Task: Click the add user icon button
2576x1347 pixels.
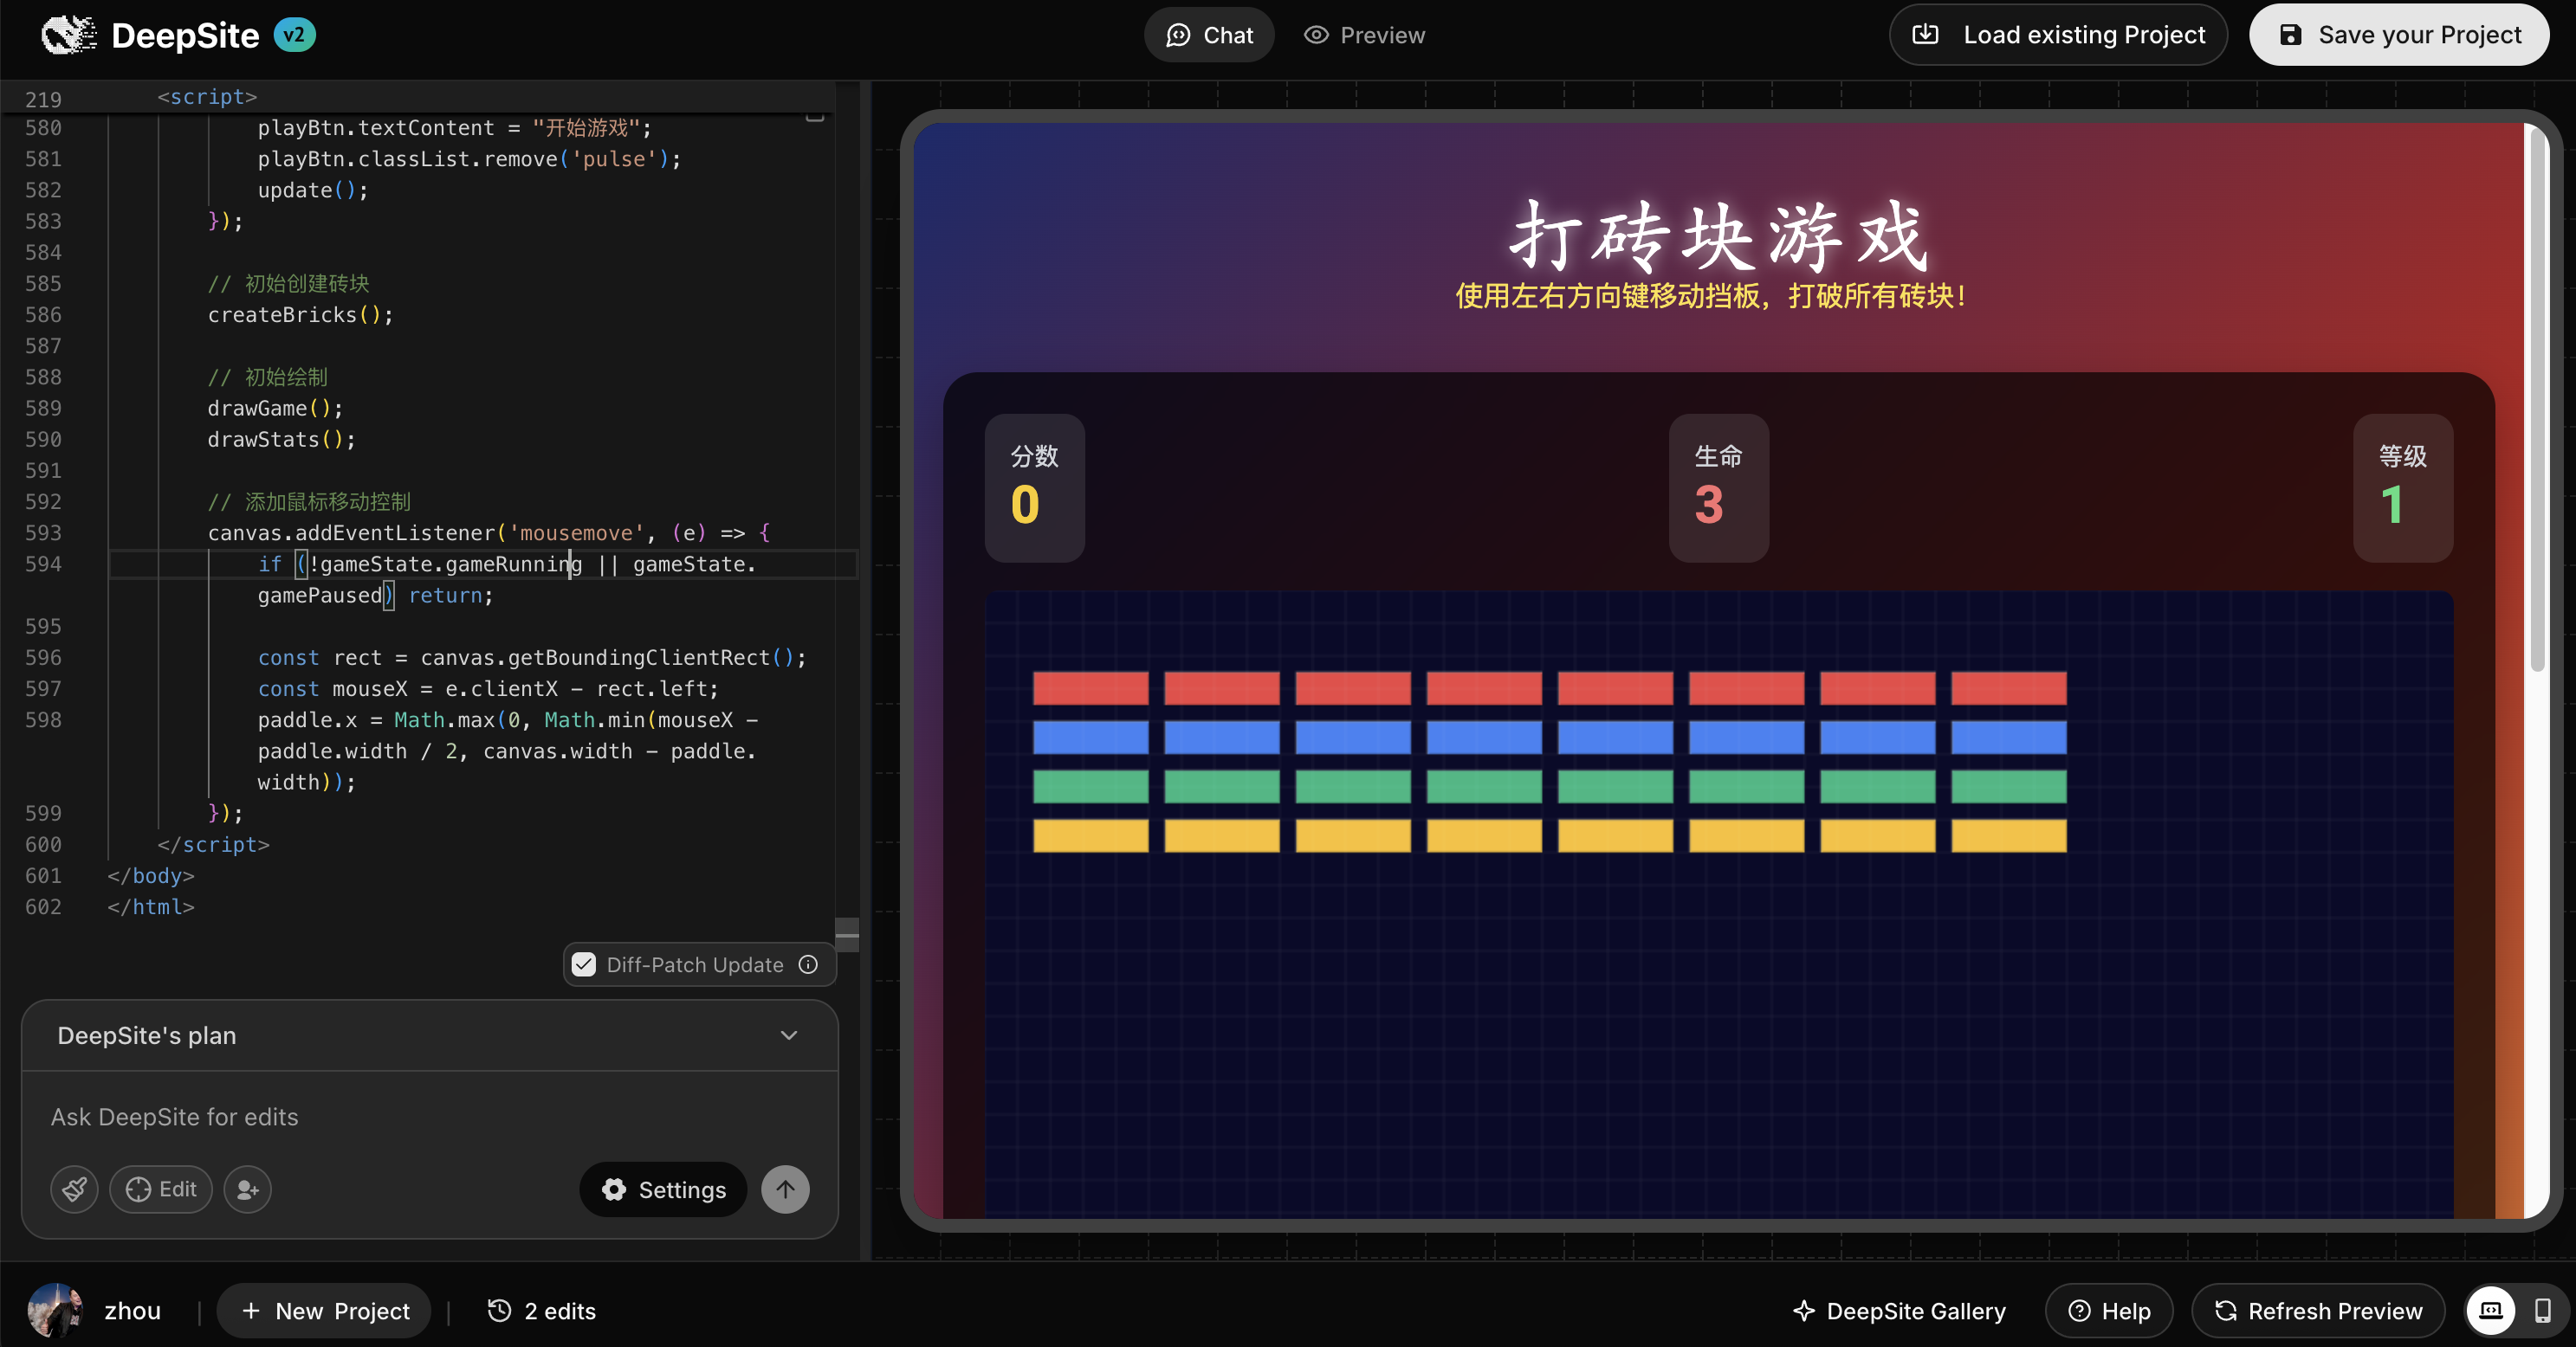Action: coord(247,1189)
